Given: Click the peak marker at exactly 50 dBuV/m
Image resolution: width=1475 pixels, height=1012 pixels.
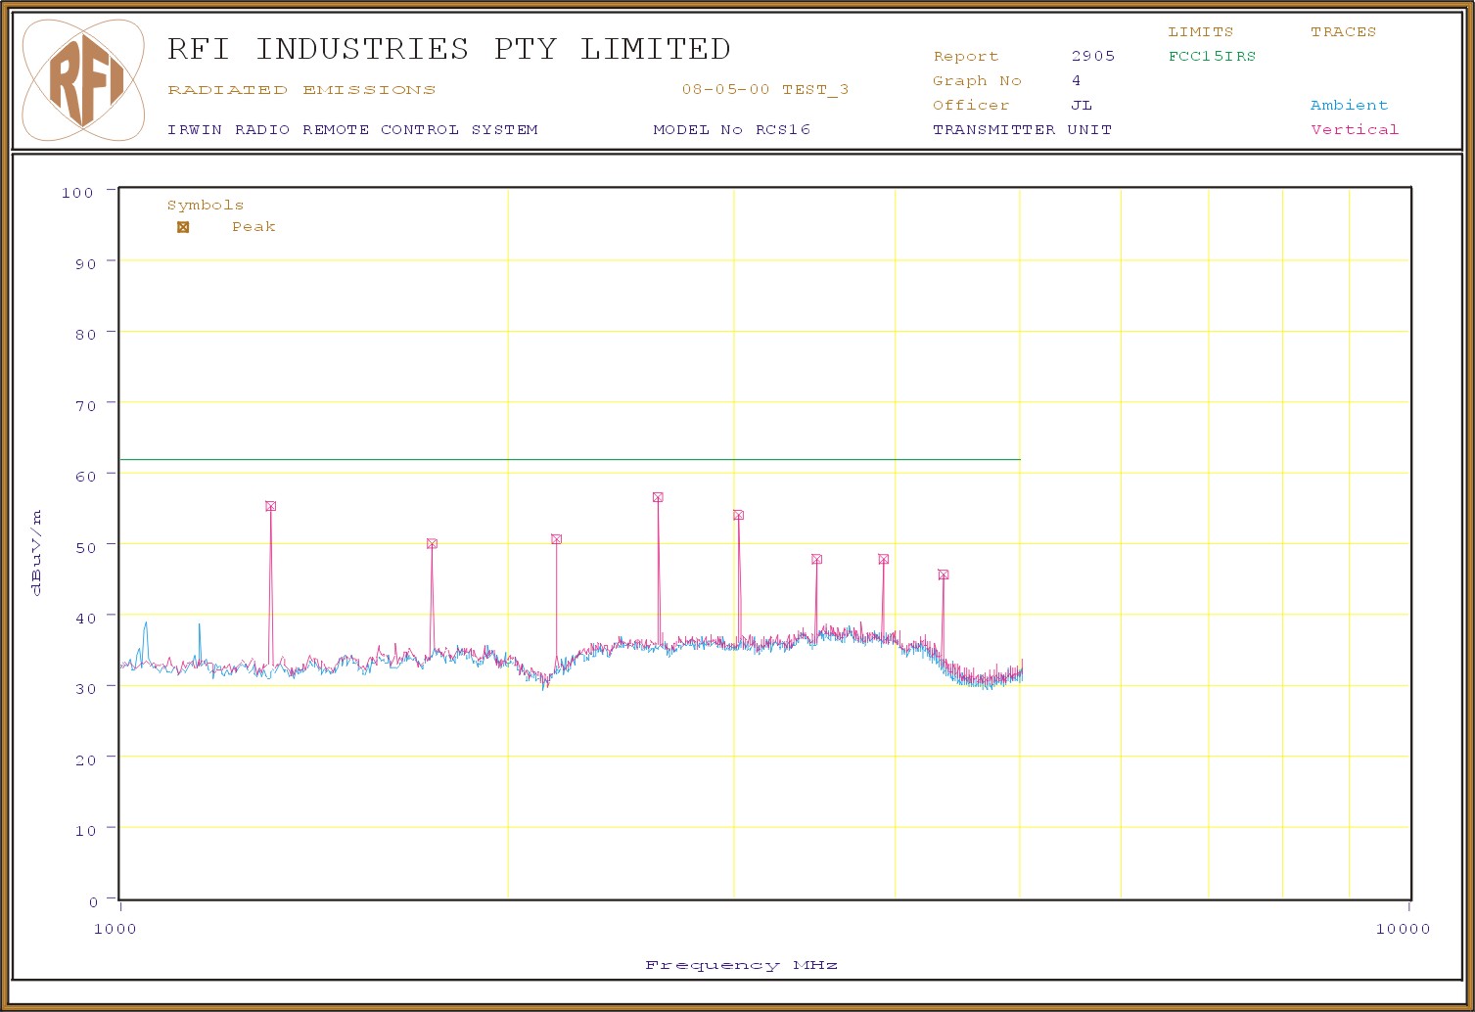Looking at the screenshot, I should [x=432, y=543].
